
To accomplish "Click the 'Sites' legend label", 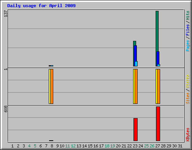I will pyautogui.click(x=188, y=98).
